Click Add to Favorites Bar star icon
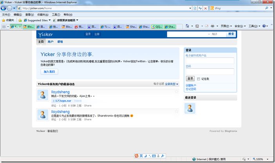 (20, 20)
